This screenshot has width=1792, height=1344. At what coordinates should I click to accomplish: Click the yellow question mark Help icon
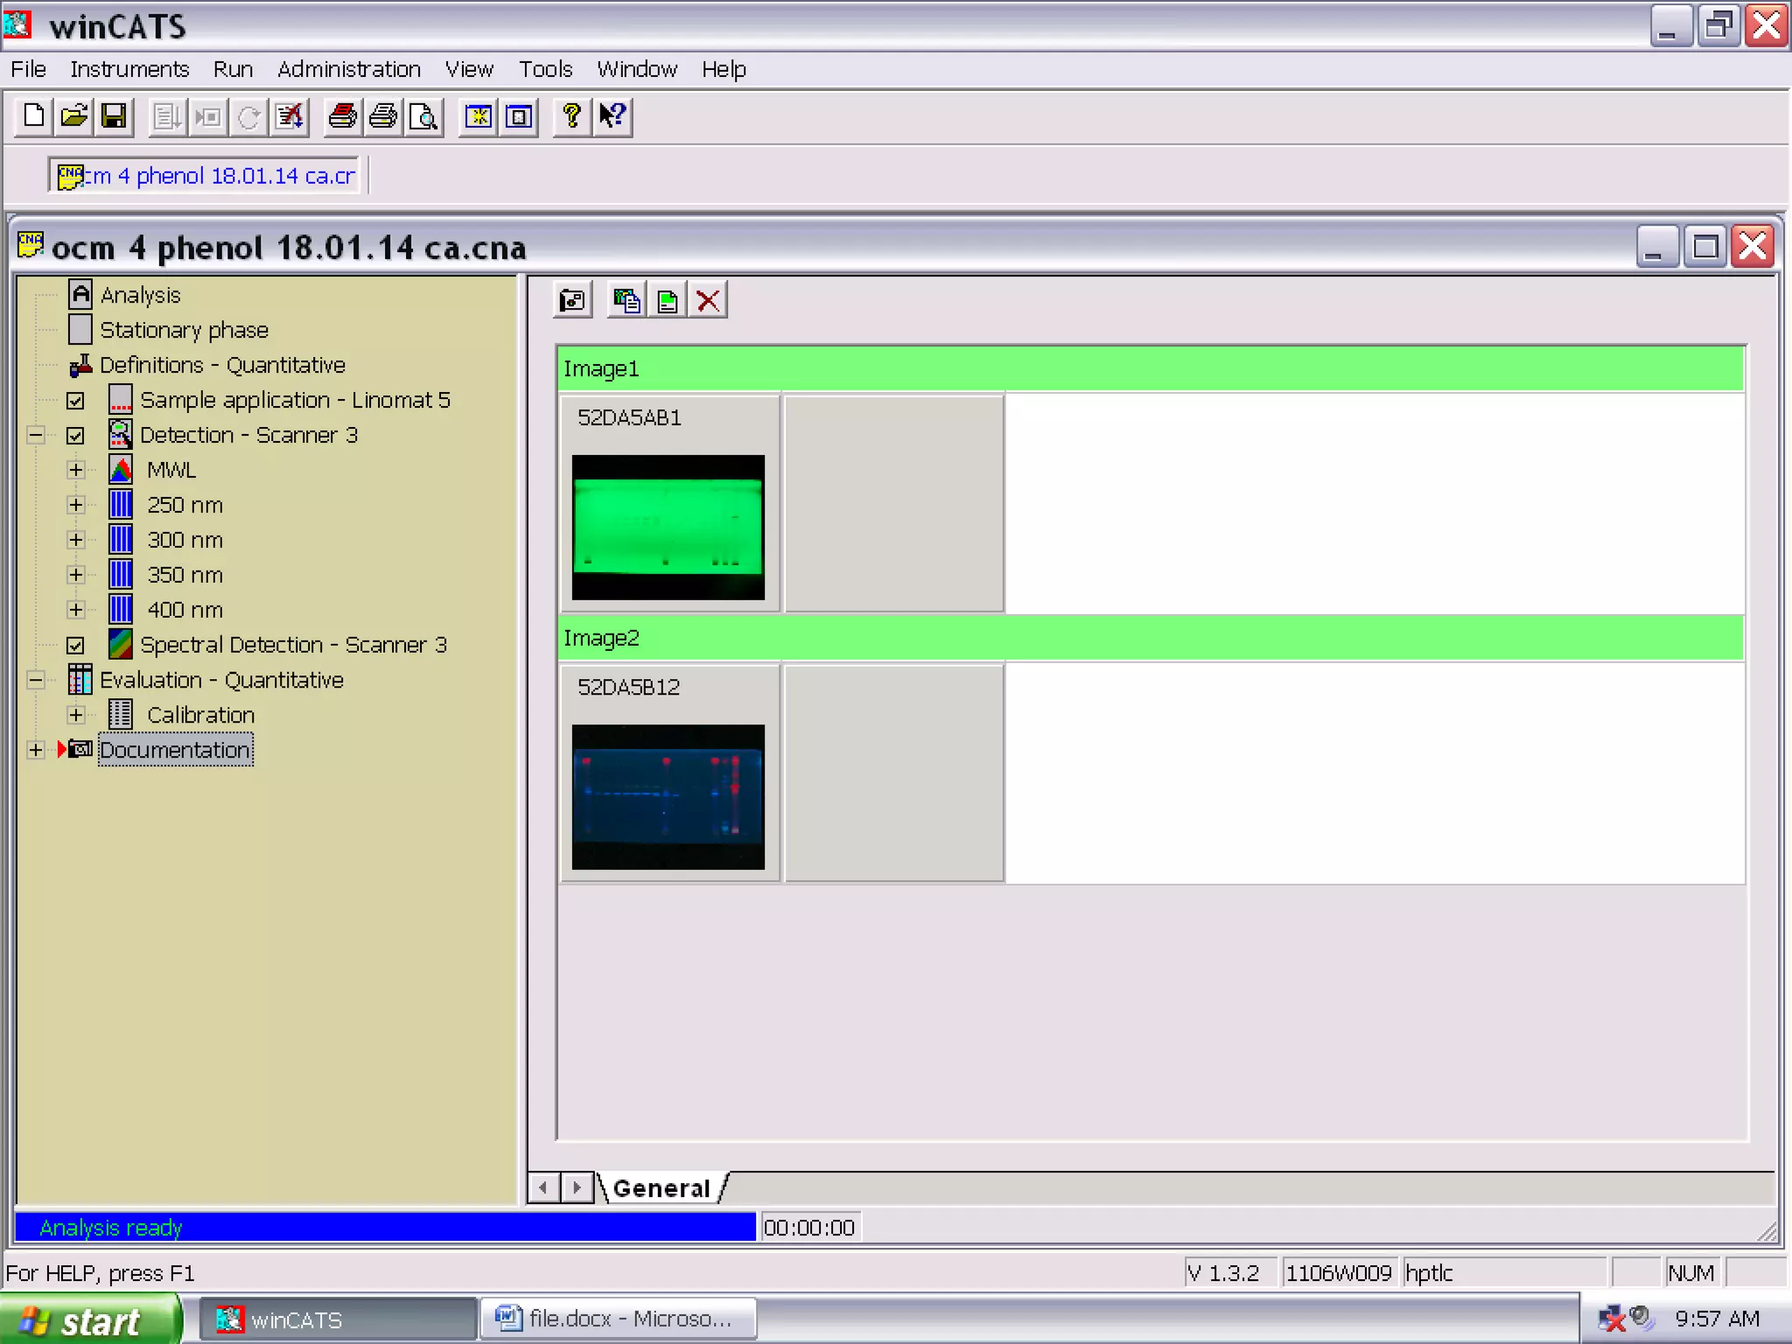point(571,115)
